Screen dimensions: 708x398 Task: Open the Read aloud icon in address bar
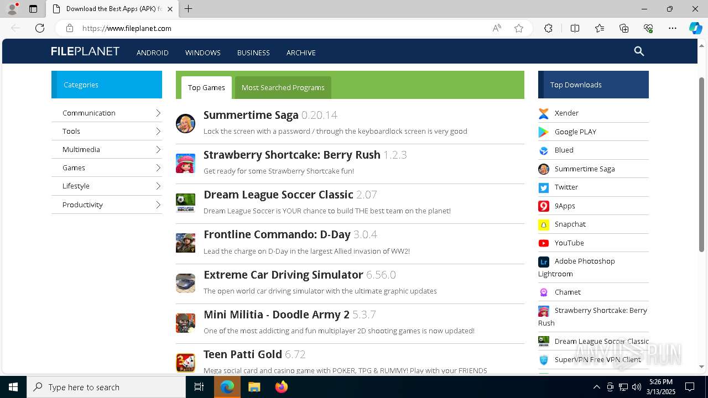pyautogui.click(x=497, y=28)
